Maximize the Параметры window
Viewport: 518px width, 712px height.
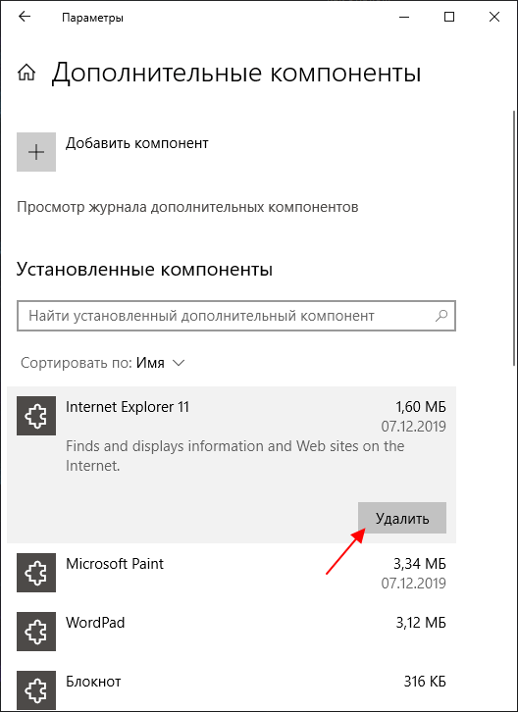click(x=449, y=18)
